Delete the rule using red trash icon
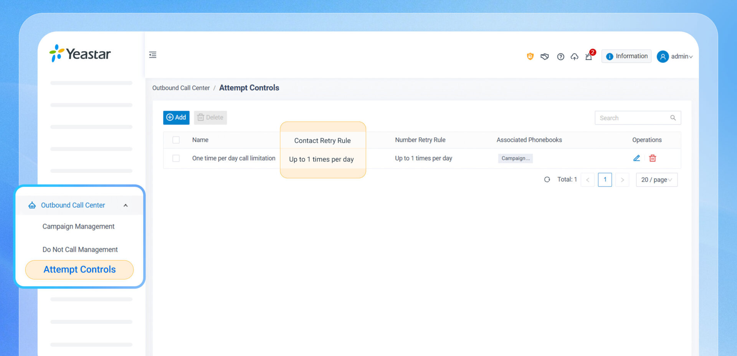Viewport: 737px width, 356px height. point(653,158)
